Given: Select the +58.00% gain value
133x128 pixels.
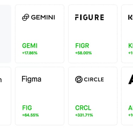Looking at the screenshot, I should [x=83, y=53].
